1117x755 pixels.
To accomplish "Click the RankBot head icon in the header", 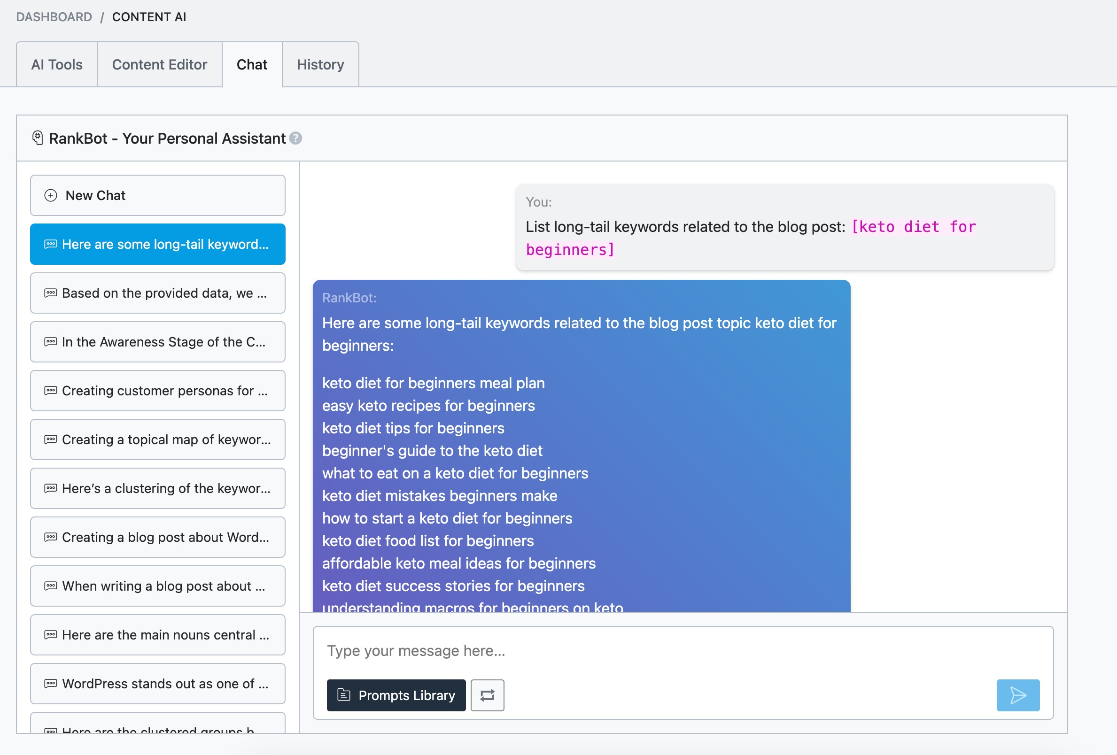I will click(38, 138).
